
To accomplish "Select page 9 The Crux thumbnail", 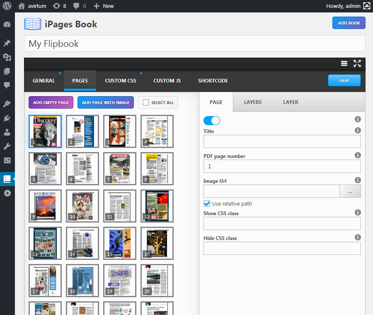I will (45, 206).
